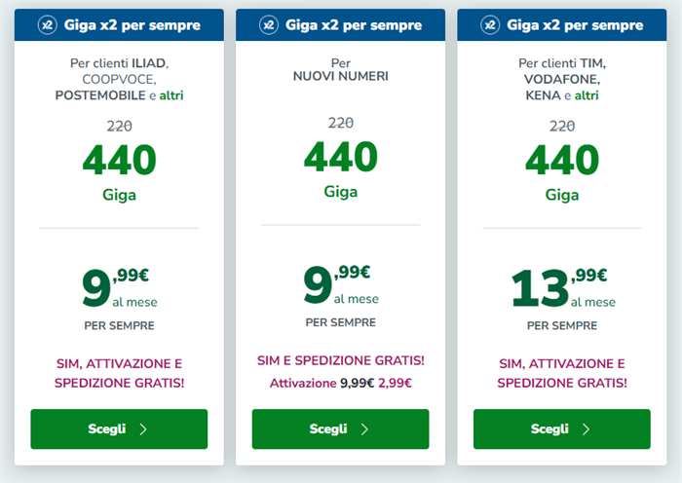Viewport: 682px width, 483px height.
Task: Click the 440 Giga figure on the ILIAD card
Action: pyautogui.click(x=119, y=171)
